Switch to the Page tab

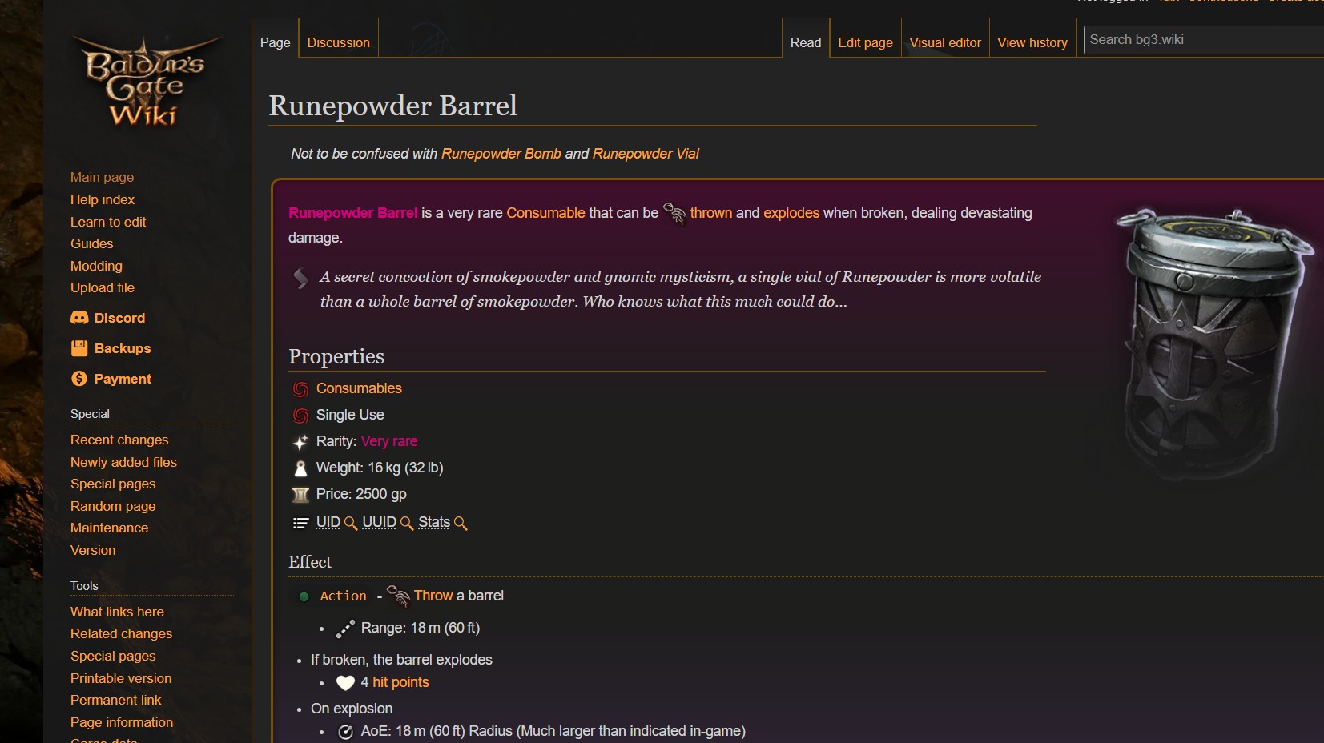(x=276, y=42)
